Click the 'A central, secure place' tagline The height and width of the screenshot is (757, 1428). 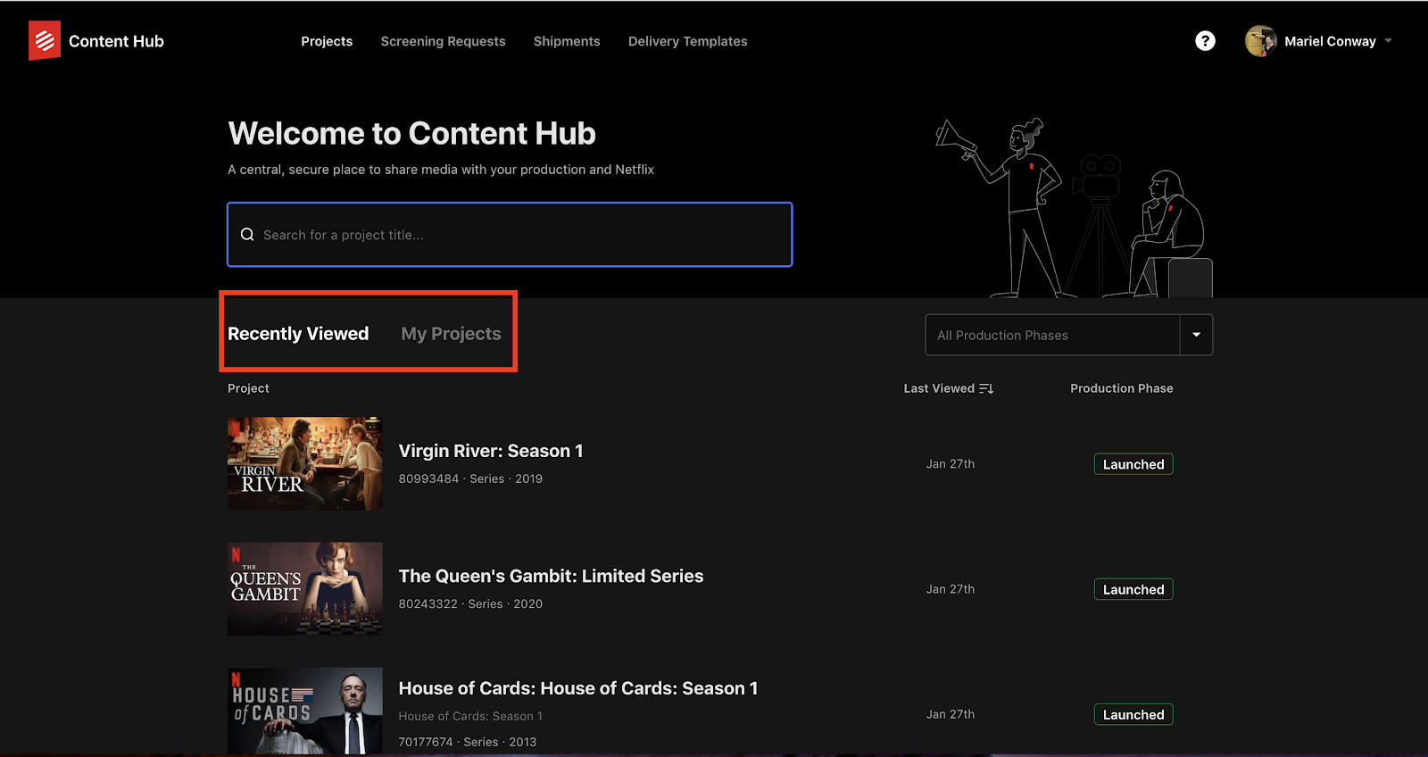[441, 170]
